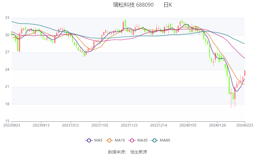Image resolution: width=255 pixels, height=155 pixels.
Task: Click the 20240126 x-axis date label
Action: 217,125
